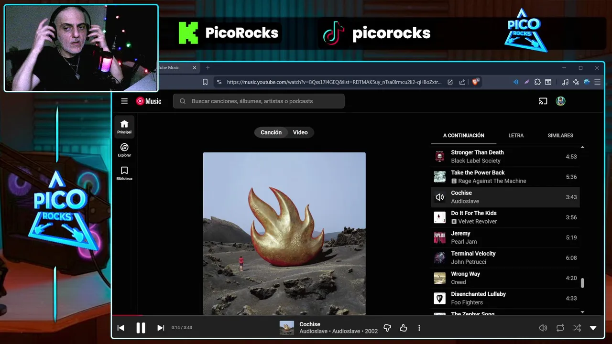The height and width of the screenshot is (344, 612).
Task: Play Terminal Velocity from queue
Action: 505,258
